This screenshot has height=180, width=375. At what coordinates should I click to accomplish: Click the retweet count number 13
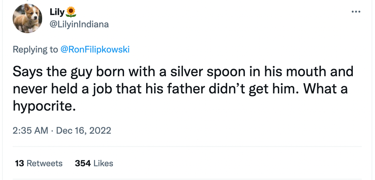point(20,163)
